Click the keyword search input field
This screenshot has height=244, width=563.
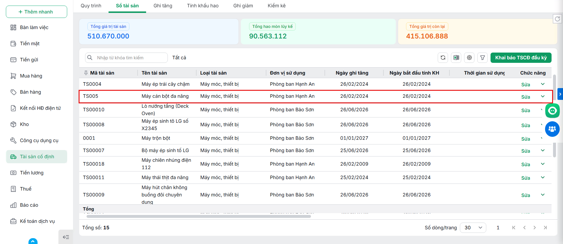(126, 58)
